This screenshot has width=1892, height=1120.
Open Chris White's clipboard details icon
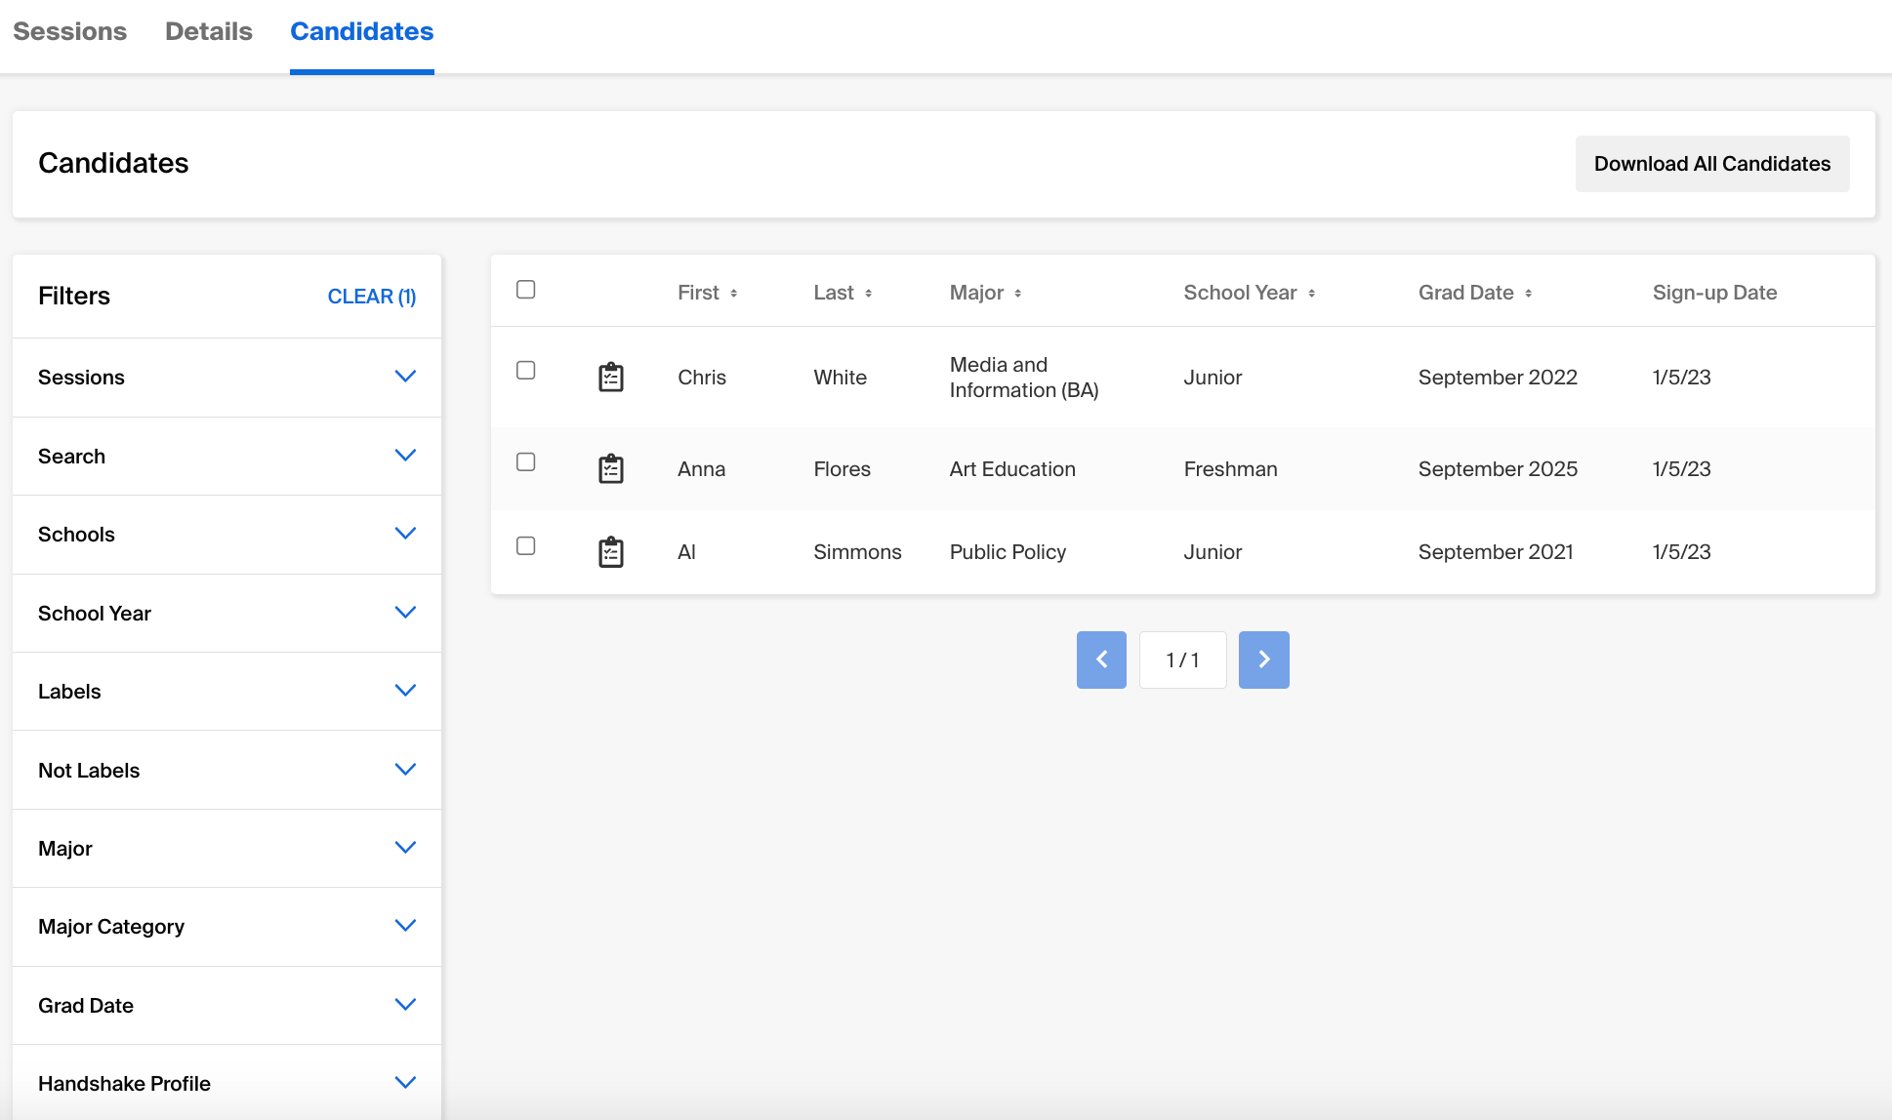(611, 377)
